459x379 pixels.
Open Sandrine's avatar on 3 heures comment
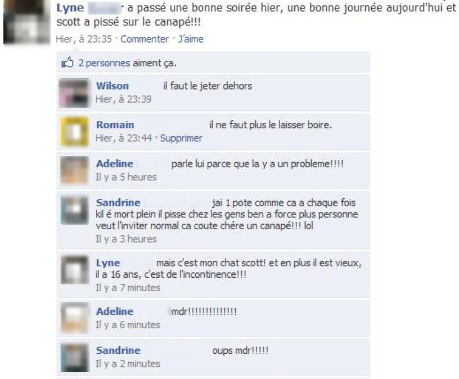pos(74,210)
